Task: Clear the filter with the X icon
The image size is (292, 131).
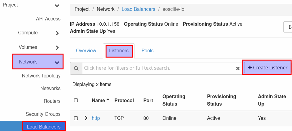Action: 238,68
